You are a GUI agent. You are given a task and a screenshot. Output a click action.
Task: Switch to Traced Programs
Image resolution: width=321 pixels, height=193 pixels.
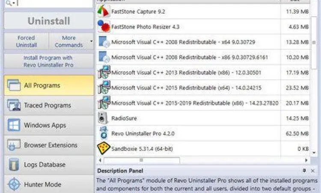click(49, 105)
